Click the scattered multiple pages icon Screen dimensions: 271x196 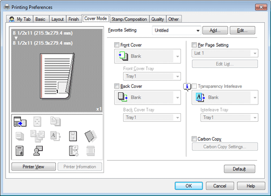37,136
